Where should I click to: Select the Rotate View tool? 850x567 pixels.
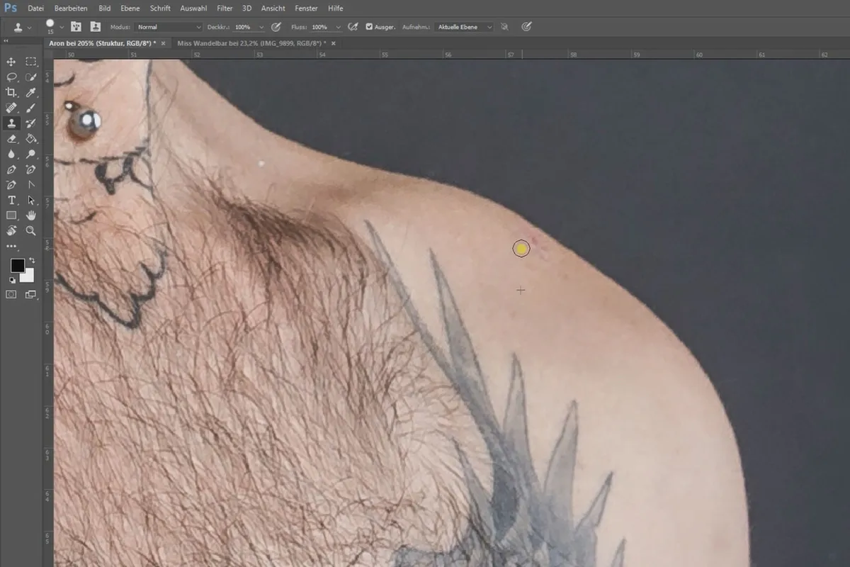[11, 231]
